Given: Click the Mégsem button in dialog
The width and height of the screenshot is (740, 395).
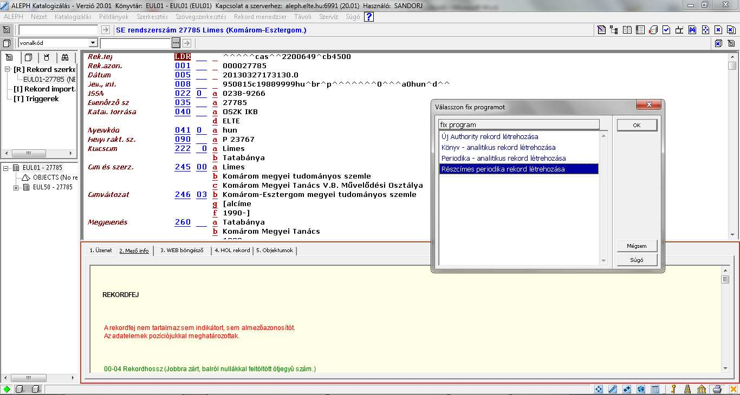Looking at the screenshot, I should (637, 246).
